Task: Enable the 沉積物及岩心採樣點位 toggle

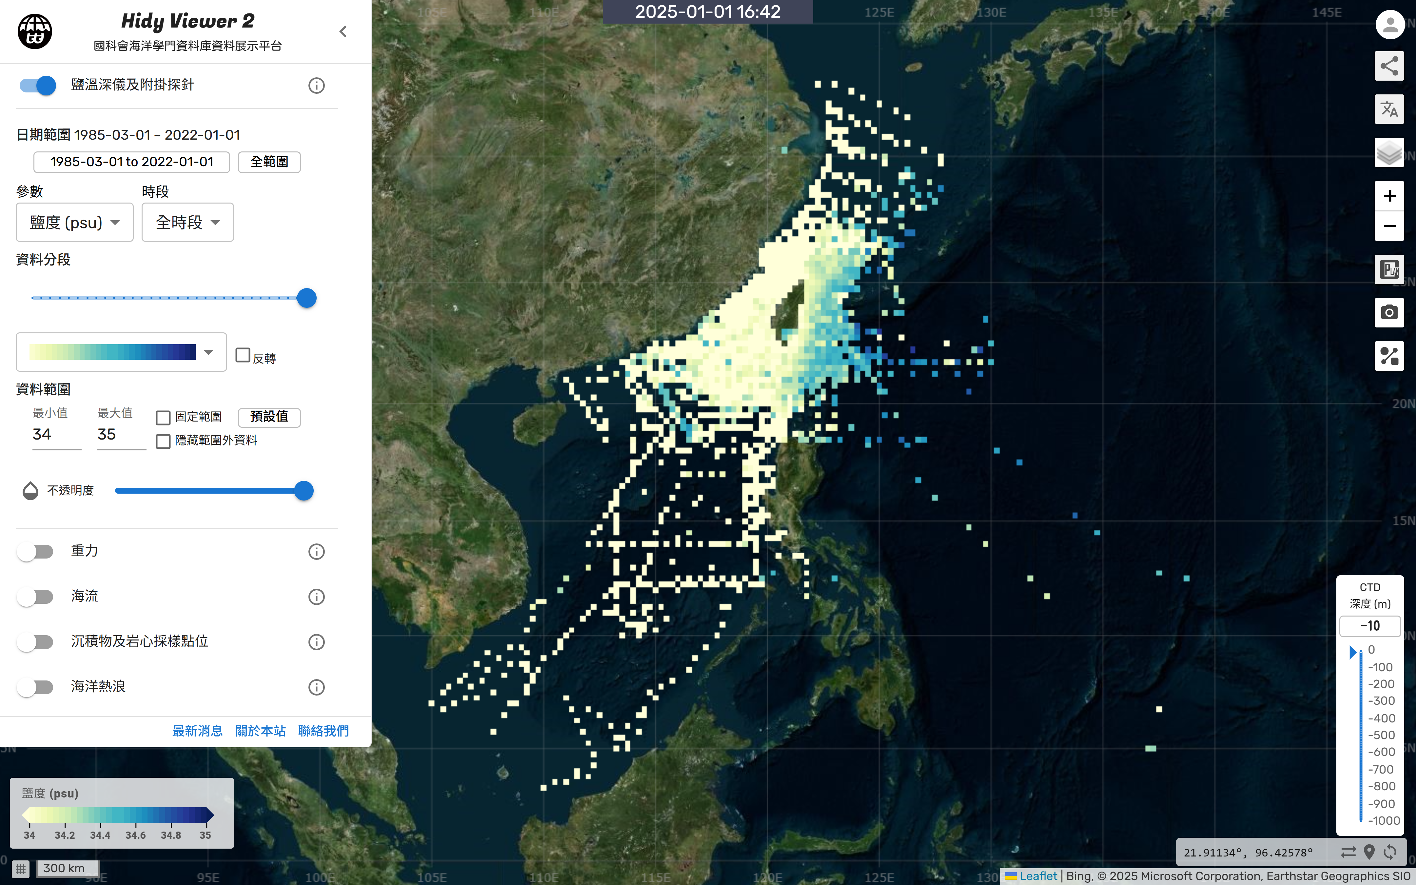Action: click(35, 642)
